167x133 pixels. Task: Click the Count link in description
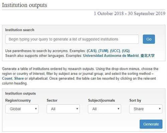(x=7, y=79)
